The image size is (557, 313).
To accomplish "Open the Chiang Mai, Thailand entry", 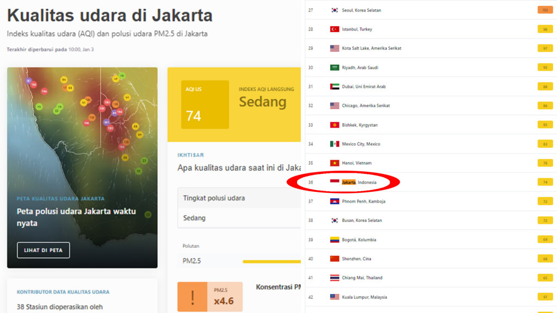I will tap(362, 278).
